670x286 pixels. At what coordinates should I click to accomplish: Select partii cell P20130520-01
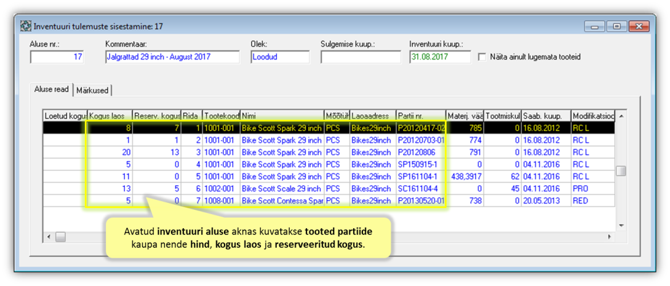pos(421,201)
